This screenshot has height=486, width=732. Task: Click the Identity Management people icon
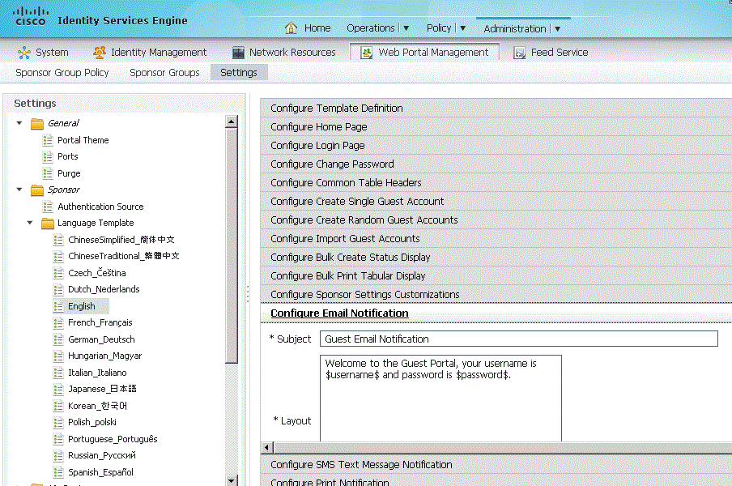tap(100, 53)
